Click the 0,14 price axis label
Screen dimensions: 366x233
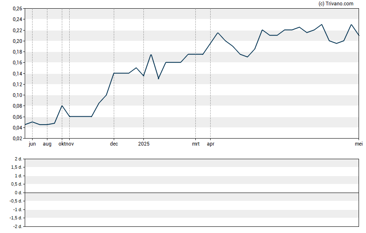coord(17,74)
